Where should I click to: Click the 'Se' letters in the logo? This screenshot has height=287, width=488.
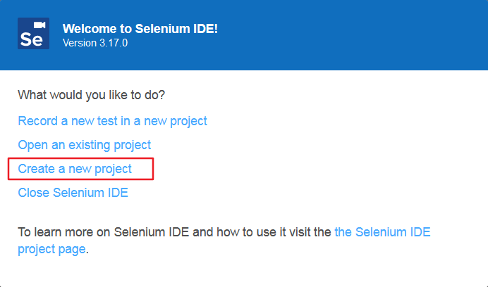click(31, 39)
